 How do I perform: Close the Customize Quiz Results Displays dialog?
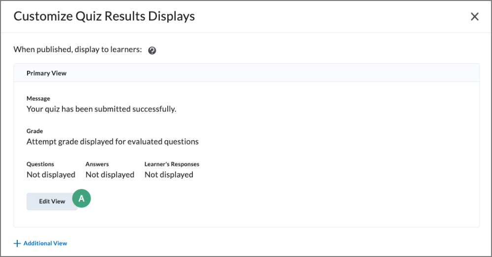[x=474, y=17]
